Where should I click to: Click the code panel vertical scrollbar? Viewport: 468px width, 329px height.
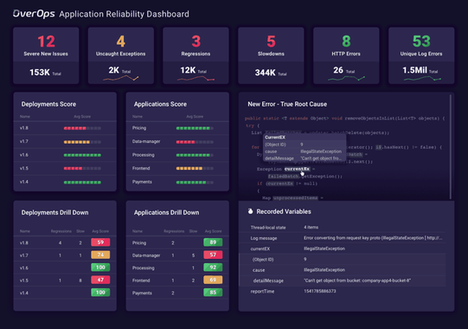[x=451, y=146]
